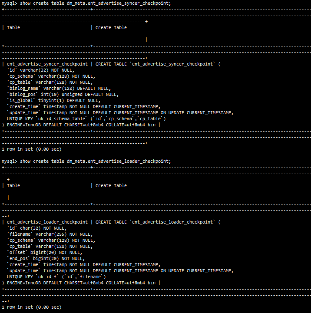Select the `binlog_pos` int(10) unsigned line
The image size is (311, 313).
[x=63, y=94]
